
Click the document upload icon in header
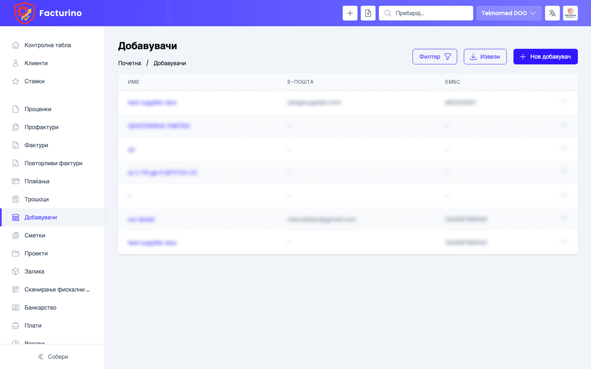[x=368, y=13]
